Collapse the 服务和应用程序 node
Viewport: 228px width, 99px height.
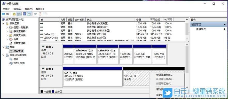point(3,55)
